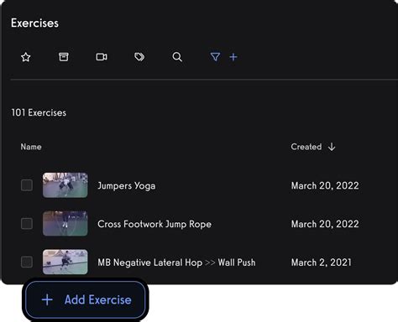Click the Add Exercise button
Image resolution: width=398 pixels, height=322 pixels.
[86, 299]
